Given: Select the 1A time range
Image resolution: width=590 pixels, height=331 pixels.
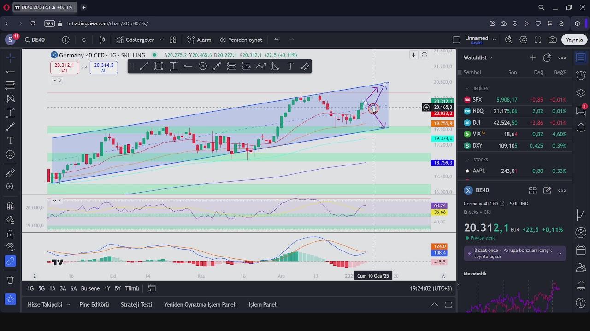Looking at the screenshot, I should [x=52, y=288].
